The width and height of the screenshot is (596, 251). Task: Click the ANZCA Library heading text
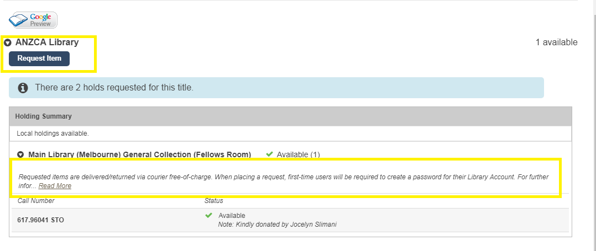pyautogui.click(x=47, y=42)
